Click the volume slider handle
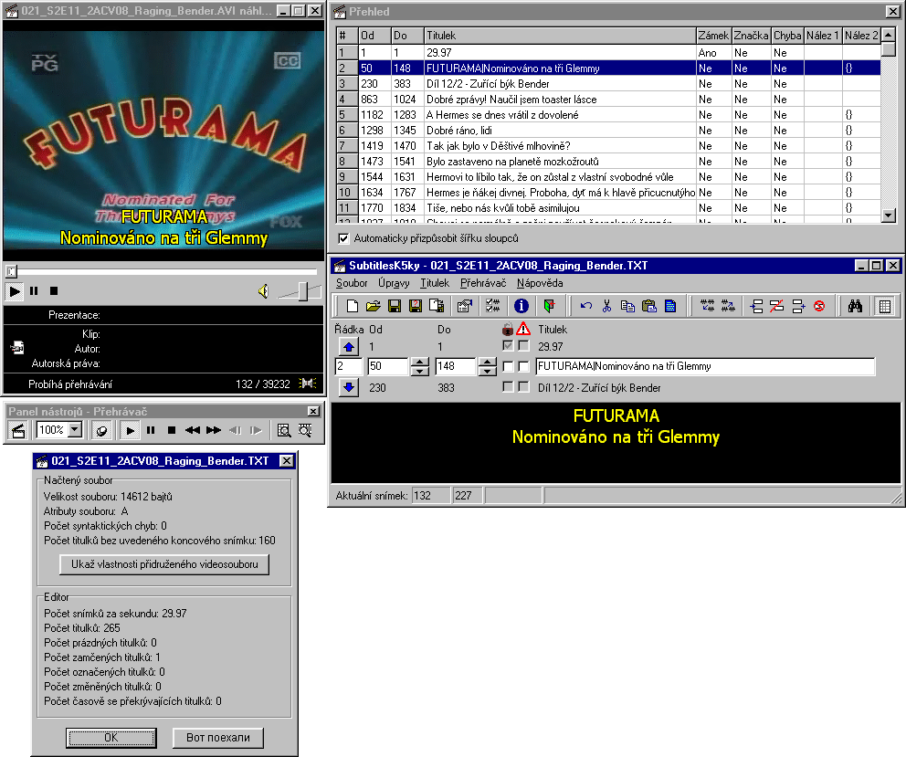906x757 pixels. [x=303, y=291]
